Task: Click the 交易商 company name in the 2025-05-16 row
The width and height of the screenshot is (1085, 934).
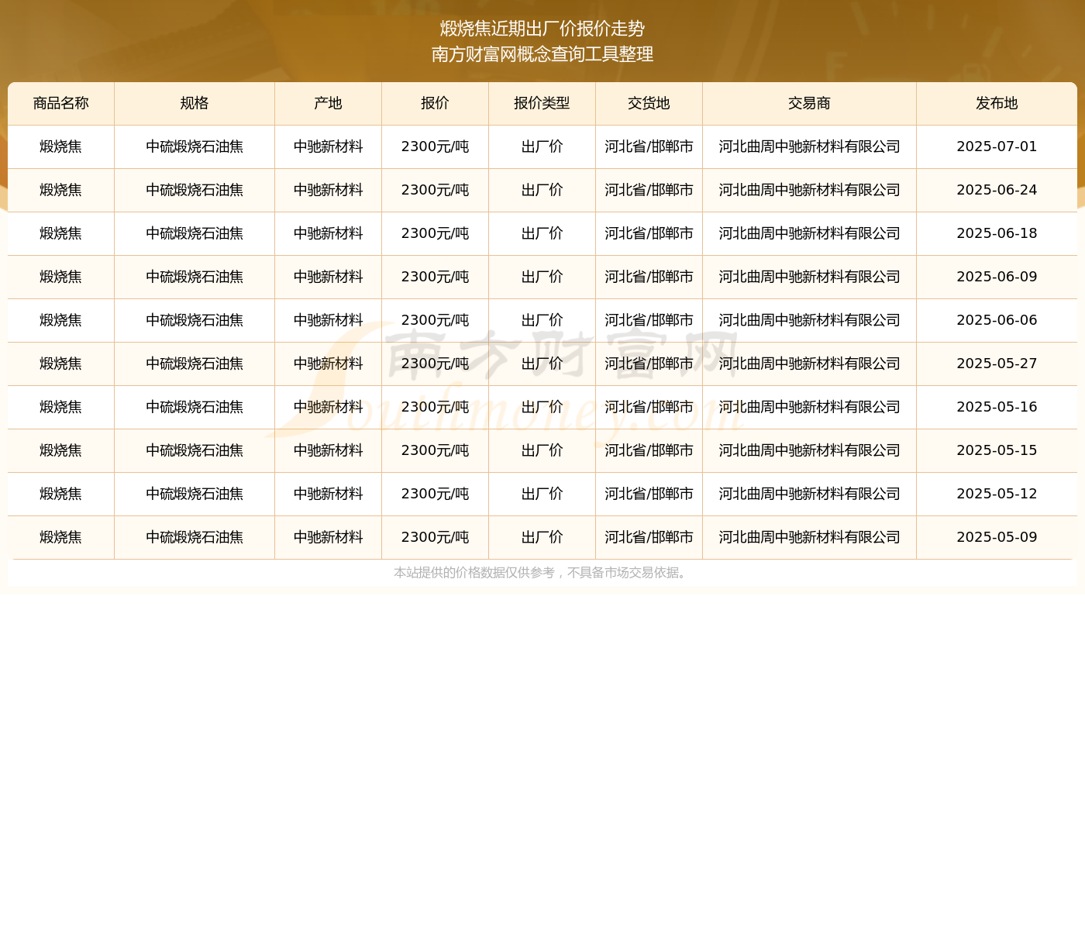Action: pos(810,407)
